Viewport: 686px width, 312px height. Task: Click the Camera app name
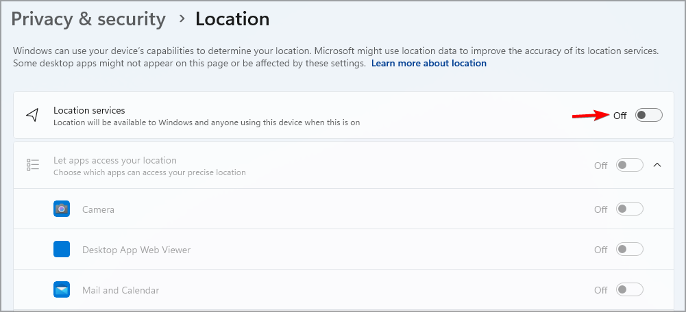click(x=98, y=209)
